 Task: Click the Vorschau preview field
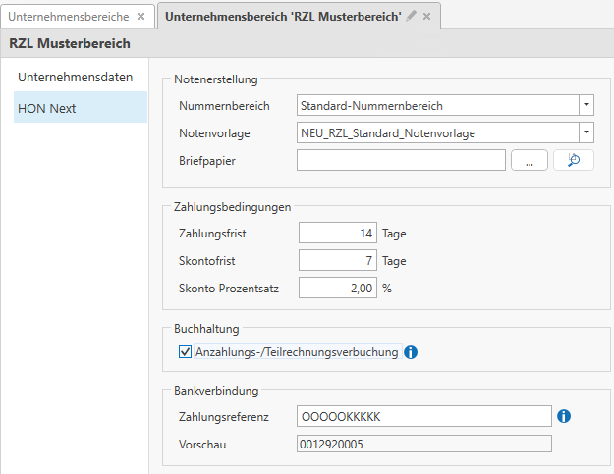(x=422, y=445)
